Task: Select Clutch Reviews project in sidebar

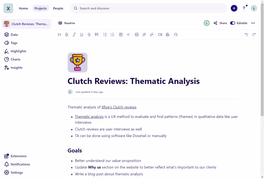Action: (27, 24)
